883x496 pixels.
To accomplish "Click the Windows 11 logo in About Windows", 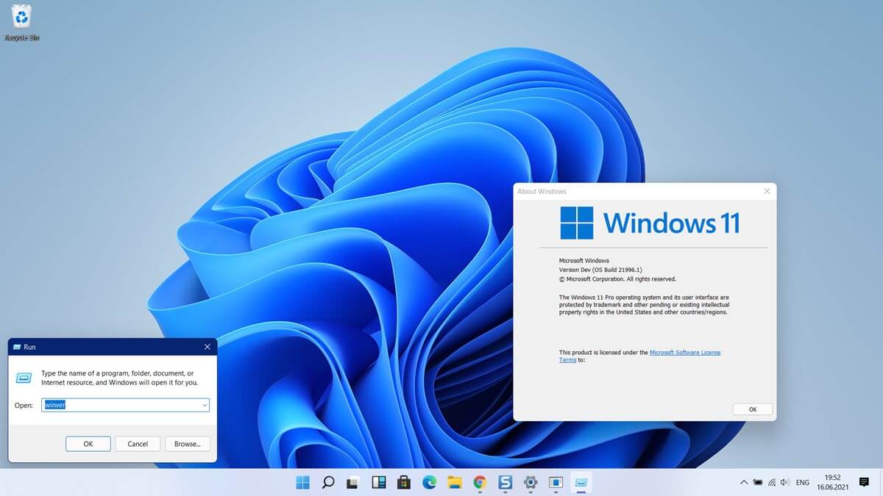I will coord(650,223).
